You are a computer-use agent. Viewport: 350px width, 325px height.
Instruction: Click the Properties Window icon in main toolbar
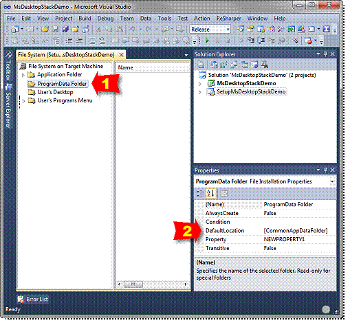(251, 30)
